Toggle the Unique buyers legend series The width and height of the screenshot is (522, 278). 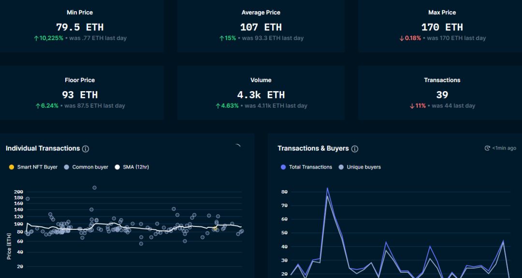[360, 167]
